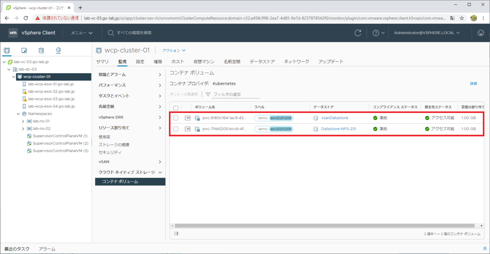Collapse the Namespaces resource pool node
Screen dimensions: 490x254
(x=18, y=114)
